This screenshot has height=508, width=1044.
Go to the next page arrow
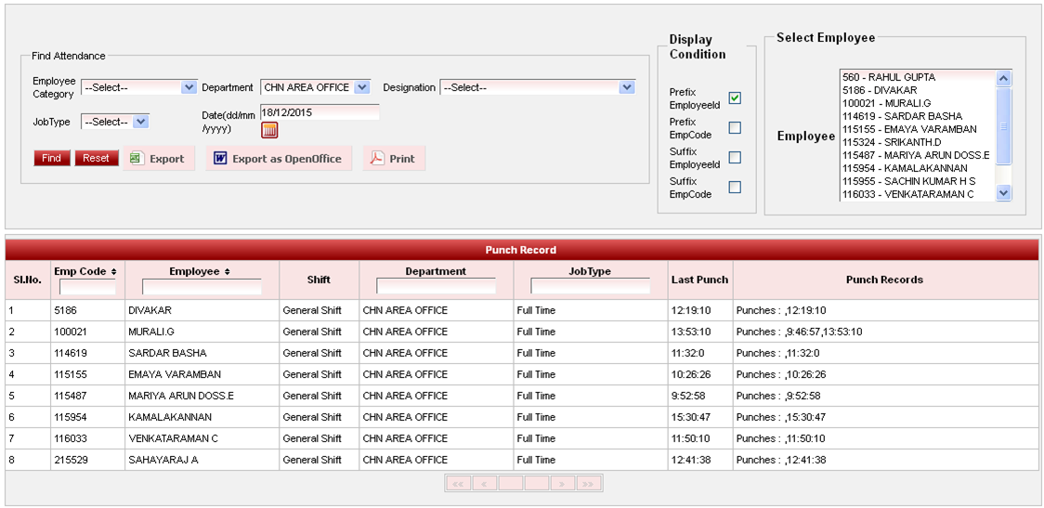click(x=562, y=484)
